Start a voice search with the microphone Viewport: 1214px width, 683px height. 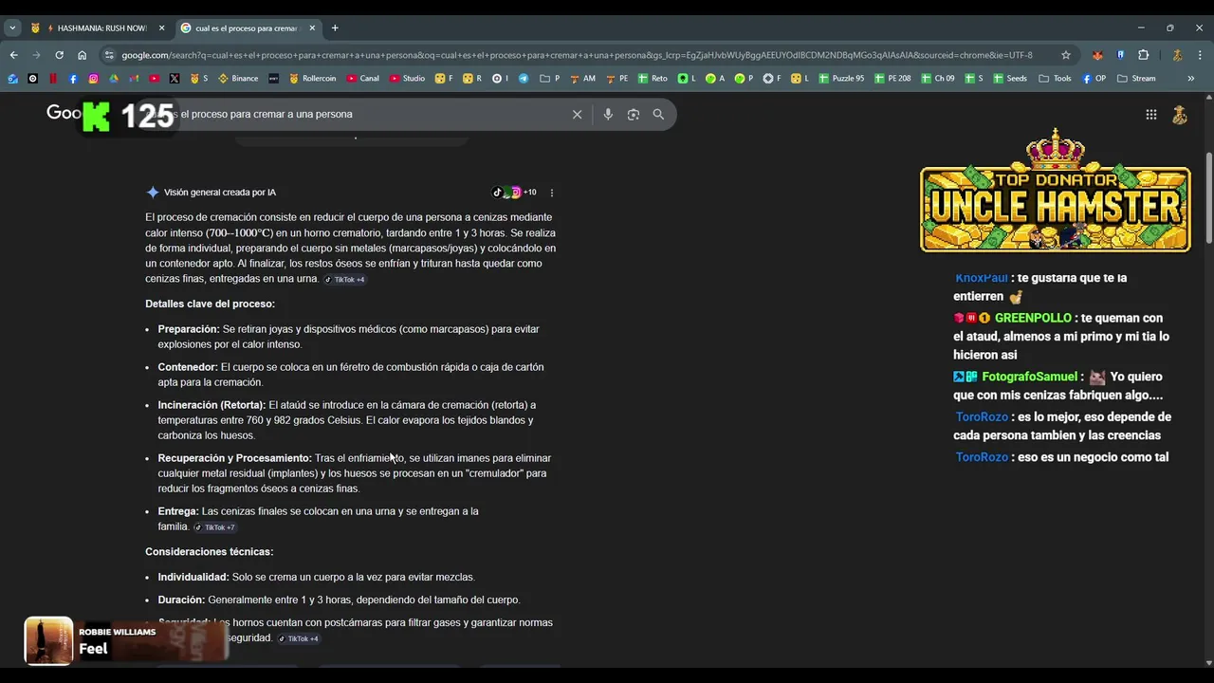[x=608, y=115]
